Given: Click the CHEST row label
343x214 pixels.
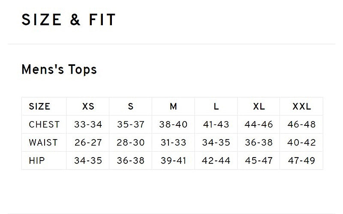Looking at the screenshot, I should (44, 125).
